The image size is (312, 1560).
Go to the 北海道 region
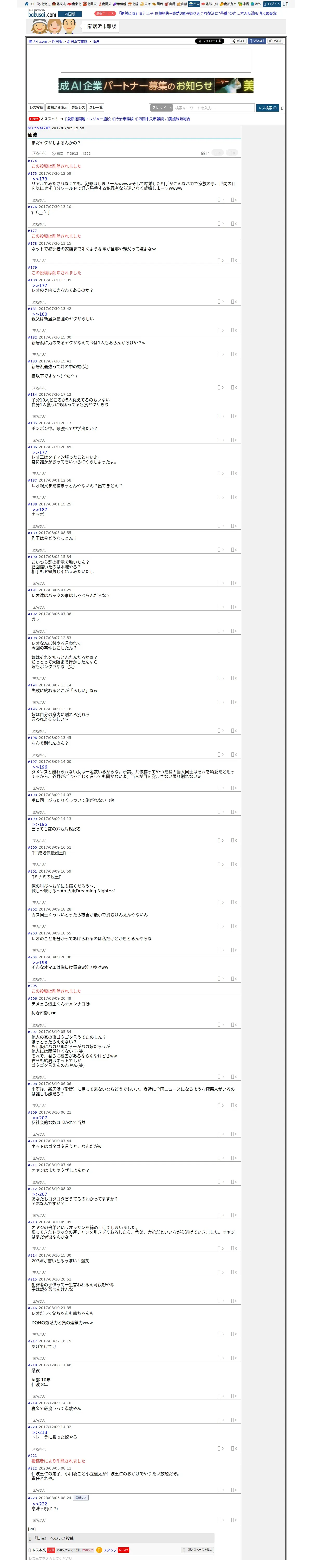(x=44, y=4)
